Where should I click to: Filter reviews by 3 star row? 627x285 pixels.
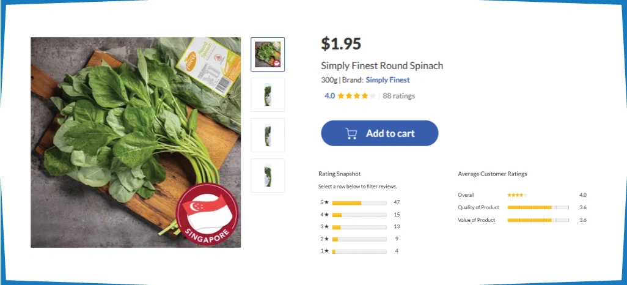(x=359, y=227)
